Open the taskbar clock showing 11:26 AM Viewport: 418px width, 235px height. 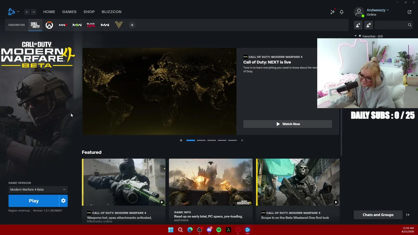pos(408,230)
